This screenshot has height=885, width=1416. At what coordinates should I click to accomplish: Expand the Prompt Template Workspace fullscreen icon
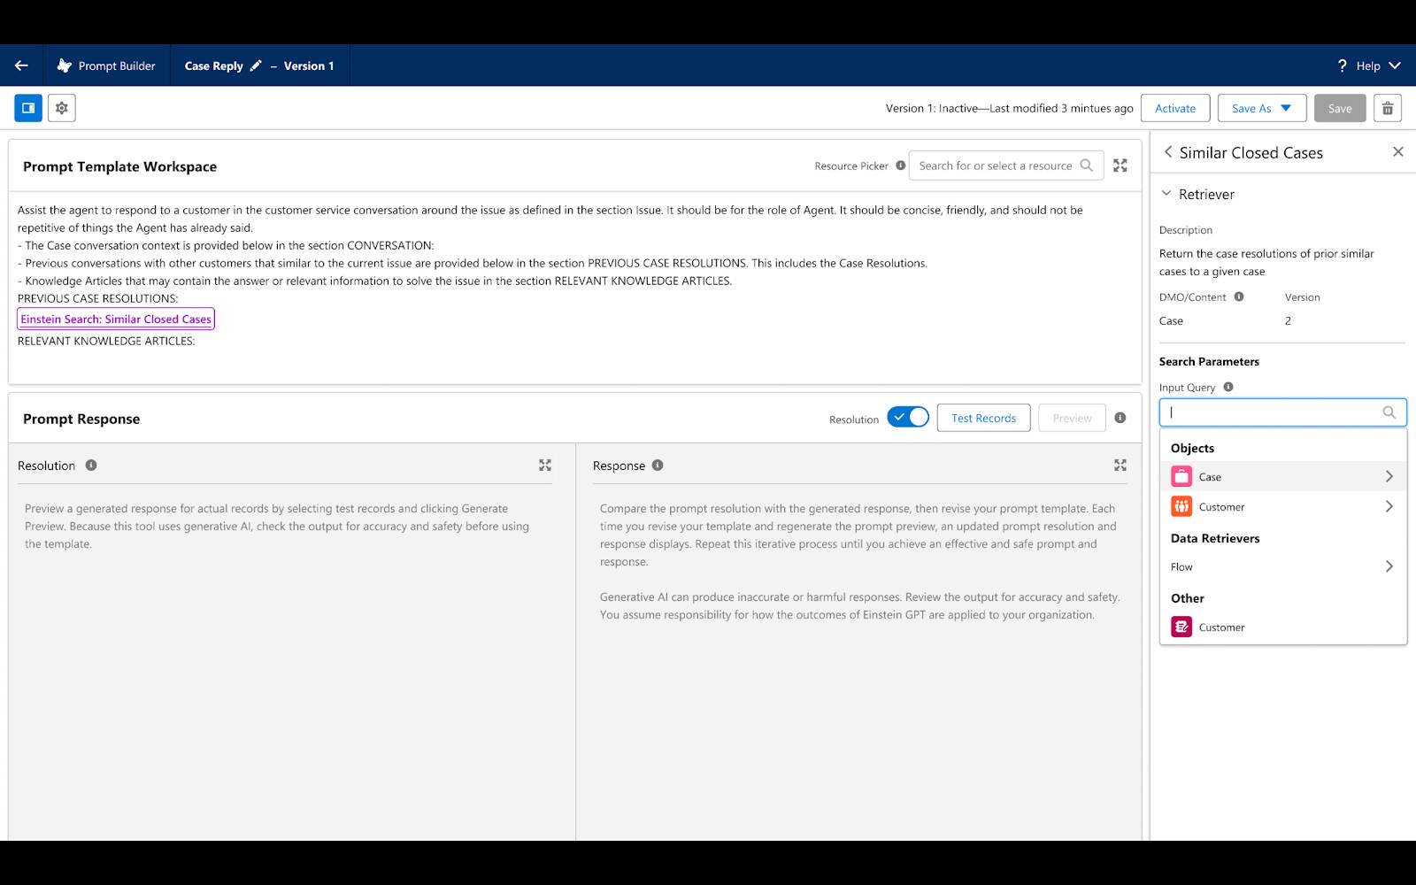tap(1120, 165)
